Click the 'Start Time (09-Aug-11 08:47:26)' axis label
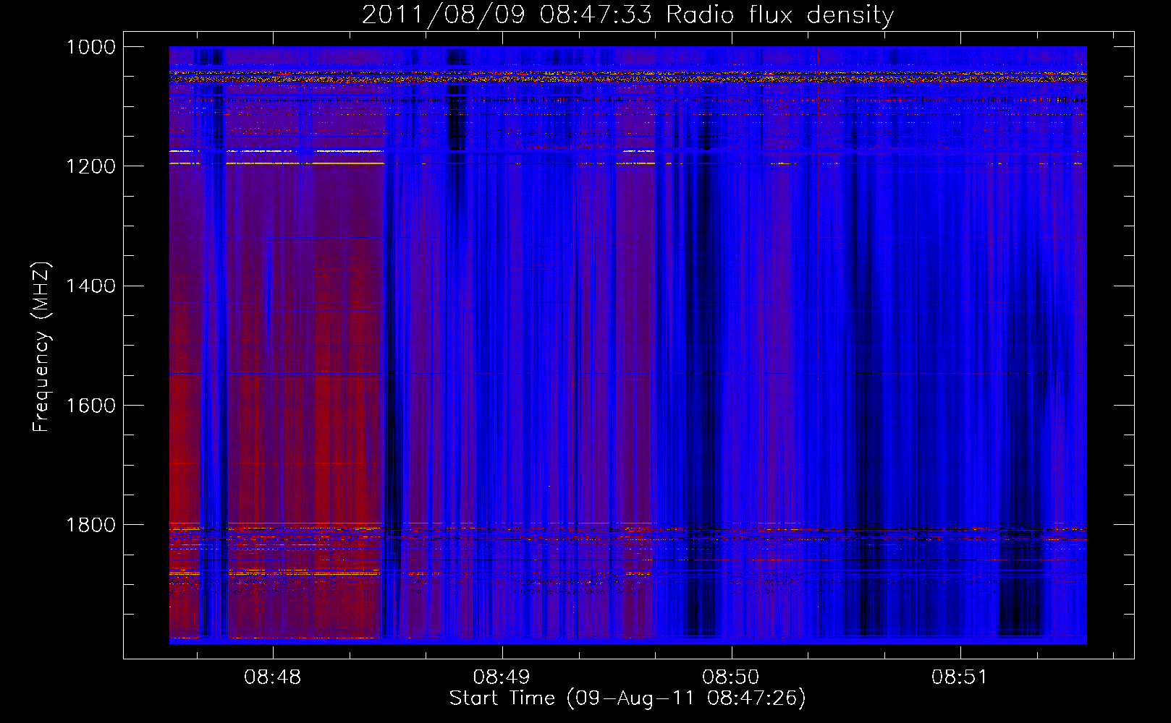1171x723 pixels. tap(627, 698)
